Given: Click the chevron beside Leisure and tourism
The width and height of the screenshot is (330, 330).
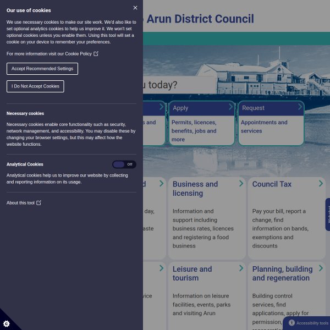Looking at the screenshot, I should pyautogui.click(x=241, y=268).
